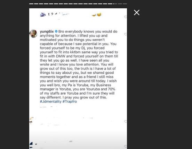The image size is (192, 149).
Task: Jump to the last unfilled story segment
Action: tap(125, 4)
